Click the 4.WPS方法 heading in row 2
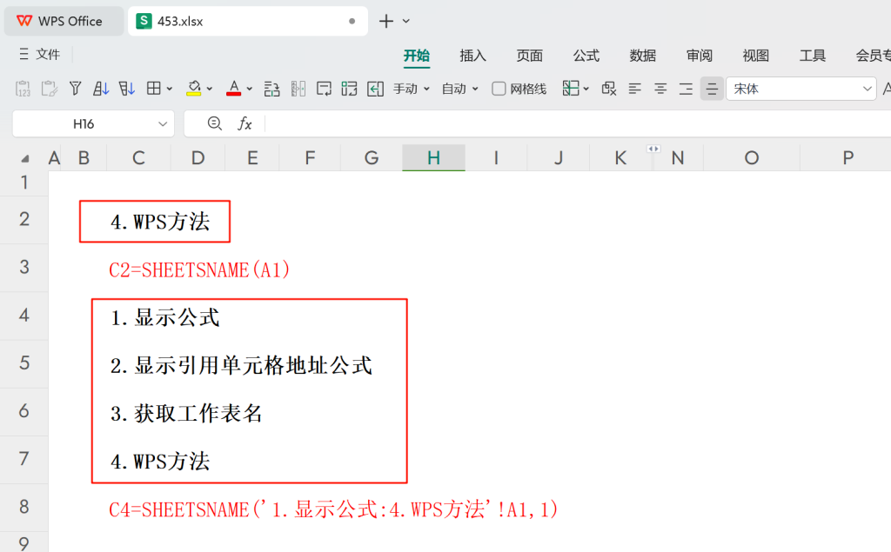891x552 pixels. (160, 222)
